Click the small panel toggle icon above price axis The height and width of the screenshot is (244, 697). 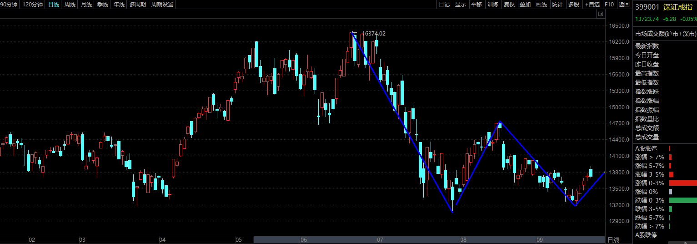[x=600, y=14]
